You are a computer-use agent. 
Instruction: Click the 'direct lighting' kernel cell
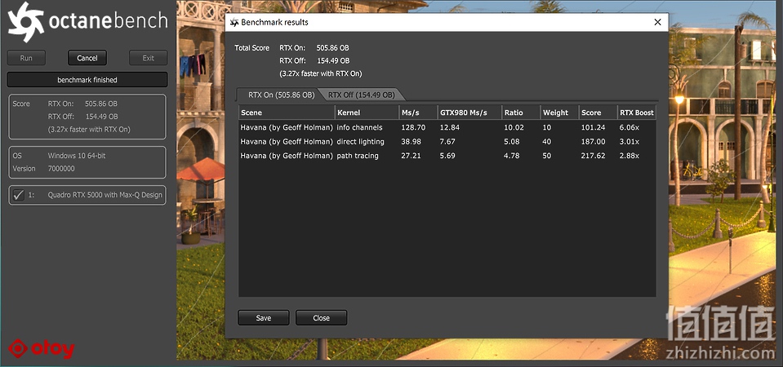coord(361,142)
